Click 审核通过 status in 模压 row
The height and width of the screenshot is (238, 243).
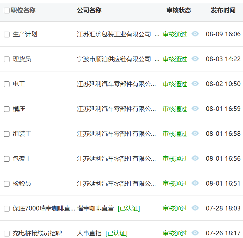(175, 109)
